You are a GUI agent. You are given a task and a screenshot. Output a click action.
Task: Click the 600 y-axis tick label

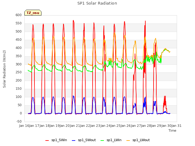tap(19, 15)
